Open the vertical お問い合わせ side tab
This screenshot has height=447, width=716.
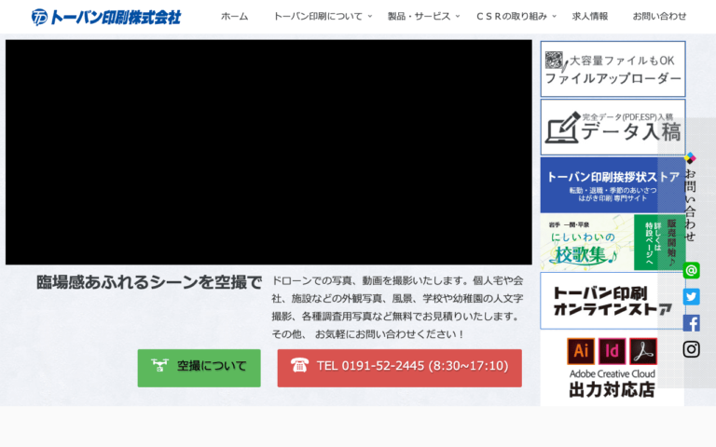pos(690,205)
